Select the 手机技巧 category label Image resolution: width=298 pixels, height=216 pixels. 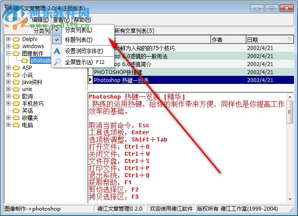click(x=33, y=104)
